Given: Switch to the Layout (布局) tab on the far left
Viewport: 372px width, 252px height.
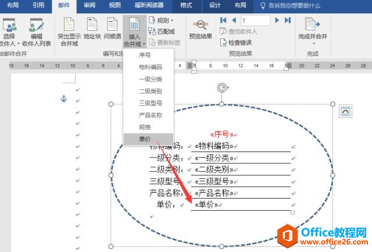Looking at the screenshot, I should pyautogui.click(x=13, y=5).
